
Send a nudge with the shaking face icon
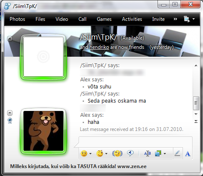[117, 153]
